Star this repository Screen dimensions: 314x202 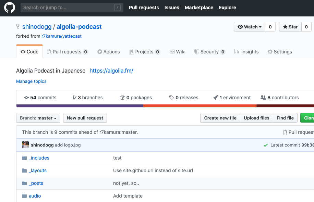pyautogui.click(x=290, y=27)
